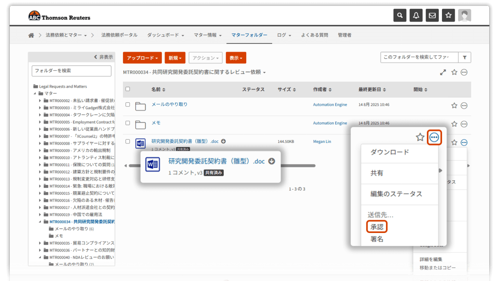Select 承認 in the context menu
The width and height of the screenshot is (499, 281).
(x=377, y=227)
